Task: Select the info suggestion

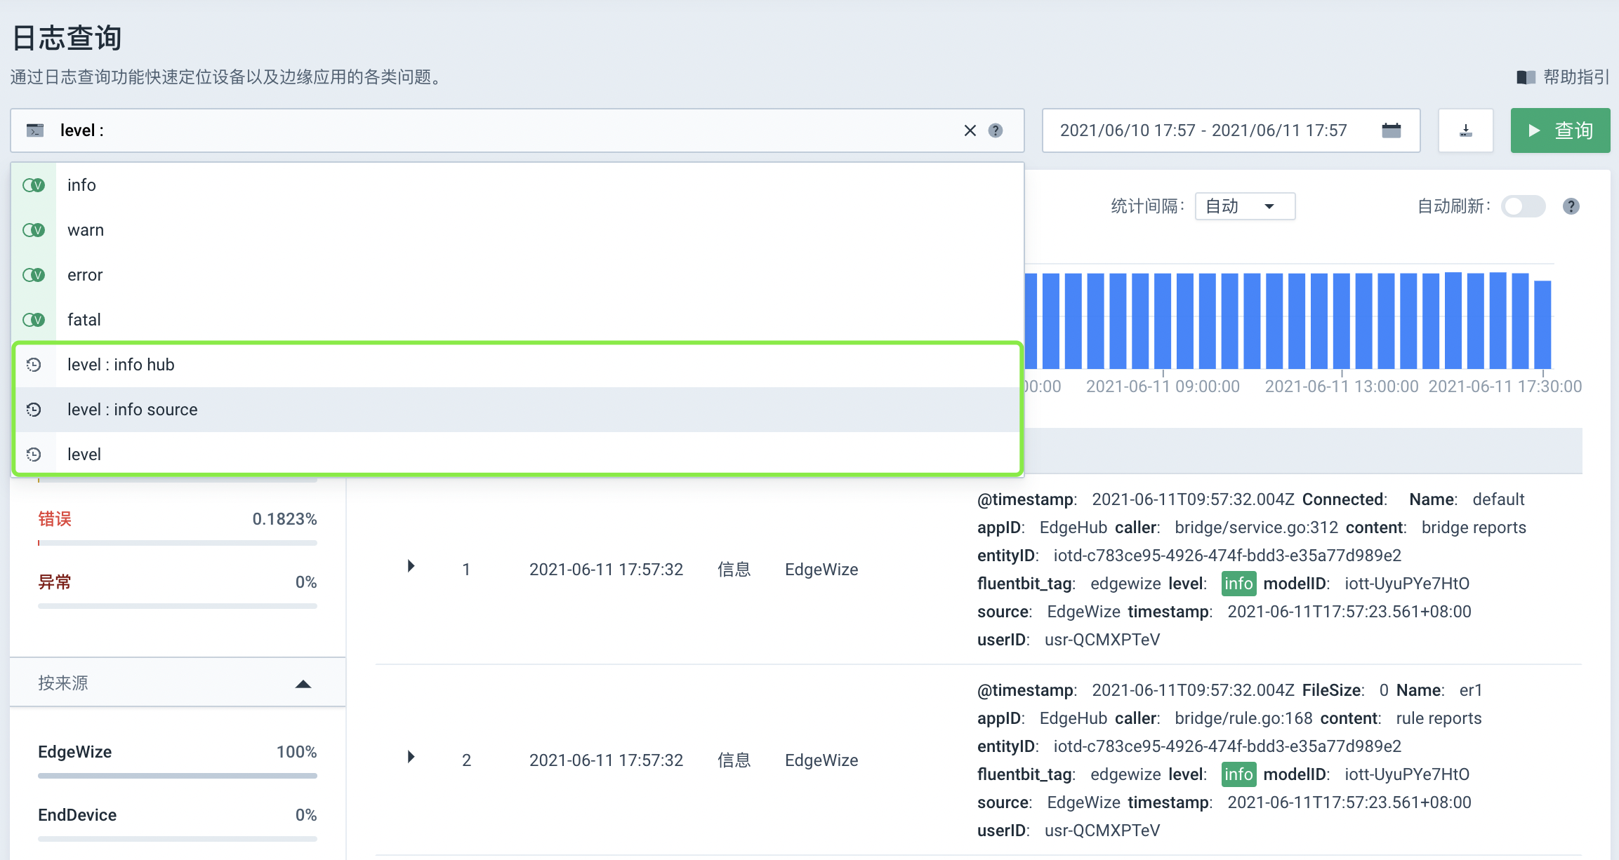Action: pos(517,185)
